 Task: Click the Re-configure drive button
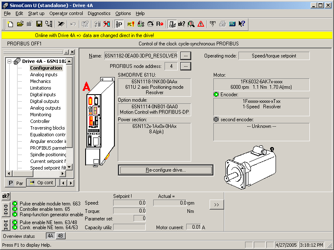[x=166, y=170]
